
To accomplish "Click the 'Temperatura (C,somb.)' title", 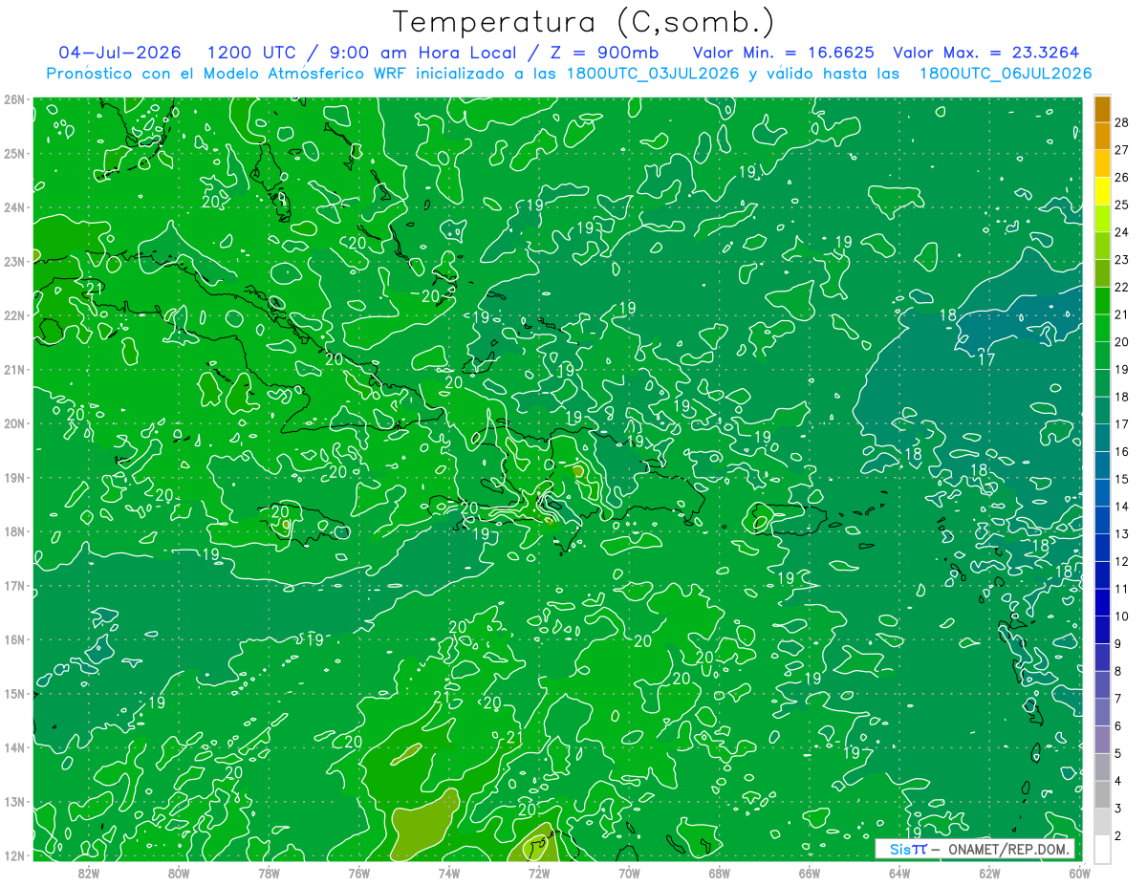I will pyautogui.click(x=583, y=21).
